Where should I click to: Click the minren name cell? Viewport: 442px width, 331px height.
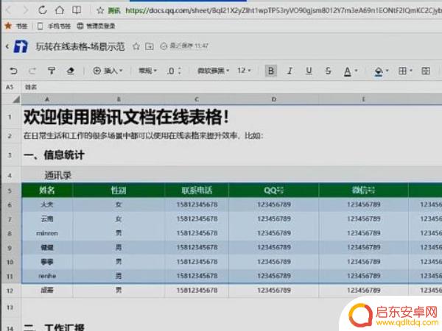click(47, 233)
